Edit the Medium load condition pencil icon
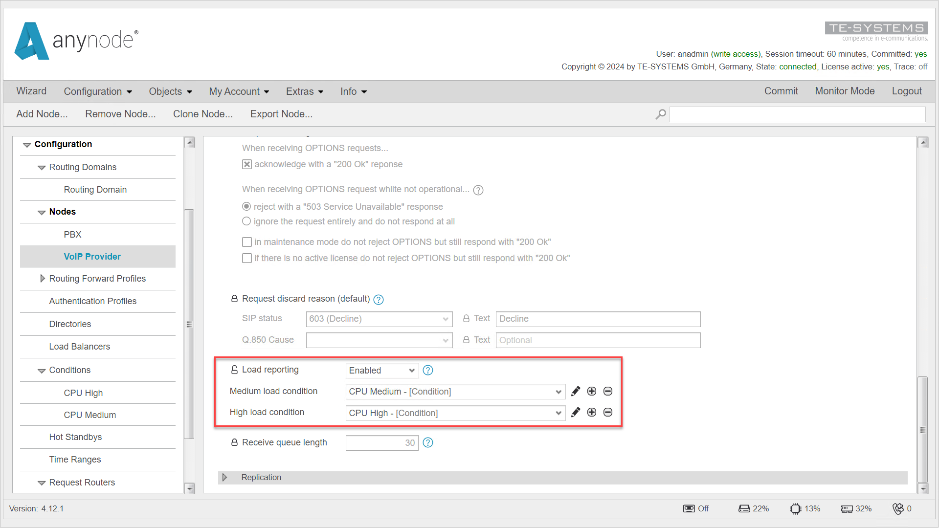 coord(576,391)
